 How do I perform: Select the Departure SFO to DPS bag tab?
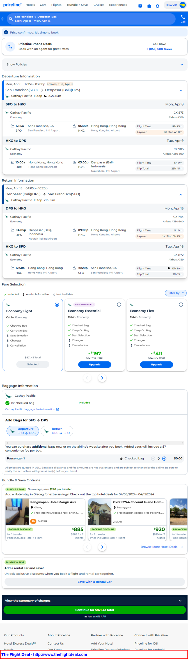(x=23, y=431)
